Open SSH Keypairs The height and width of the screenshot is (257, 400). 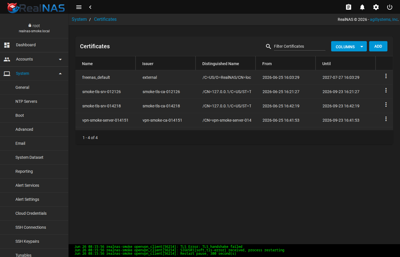point(34,241)
